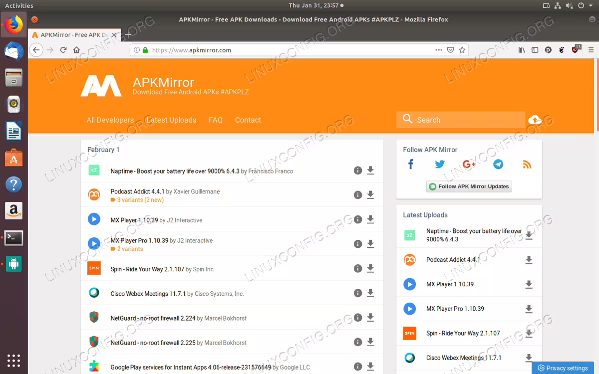
Task: Open Firefox hamburger menu
Action: (x=591, y=50)
